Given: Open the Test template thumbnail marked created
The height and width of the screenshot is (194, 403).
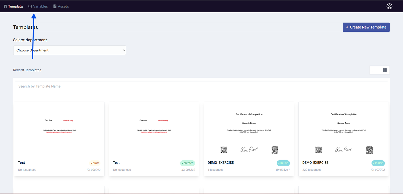Looking at the screenshot, I should pyautogui.click(x=154, y=130).
